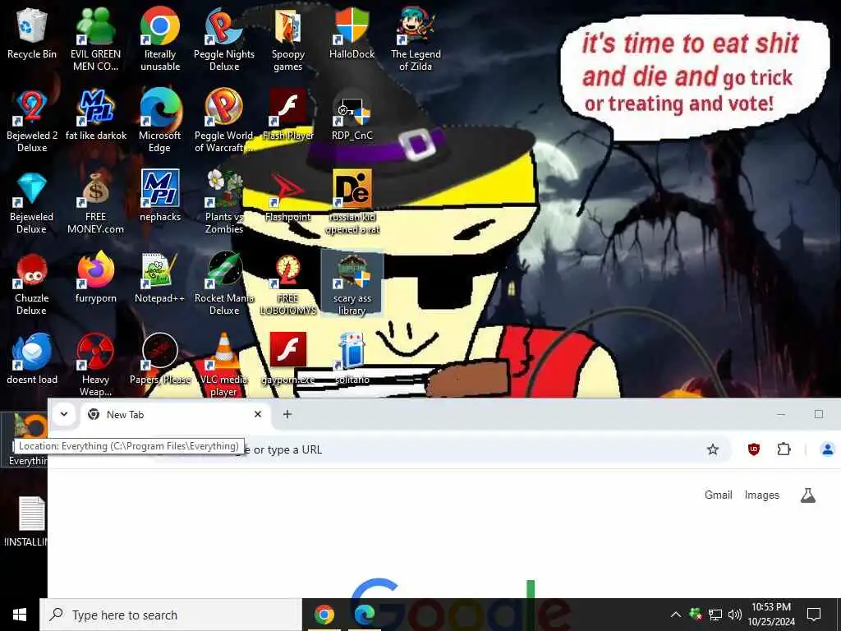The width and height of the screenshot is (841, 631).
Task: Open the network status tray icon
Action: 715,615
